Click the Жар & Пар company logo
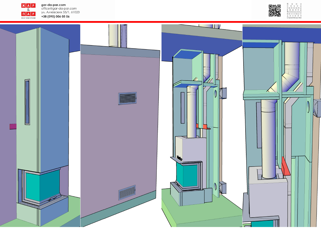 click(x=28, y=11)
